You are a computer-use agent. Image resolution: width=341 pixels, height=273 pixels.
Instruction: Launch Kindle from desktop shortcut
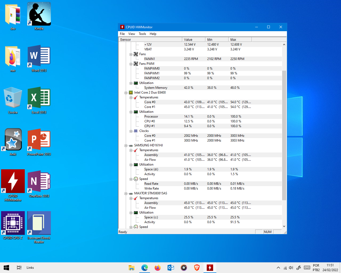point(39,17)
